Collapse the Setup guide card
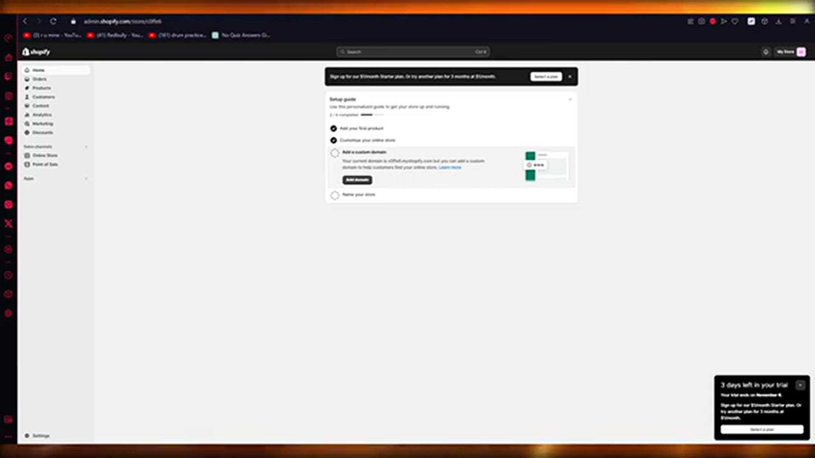Image resolution: width=815 pixels, height=458 pixels. click(570, 99)
